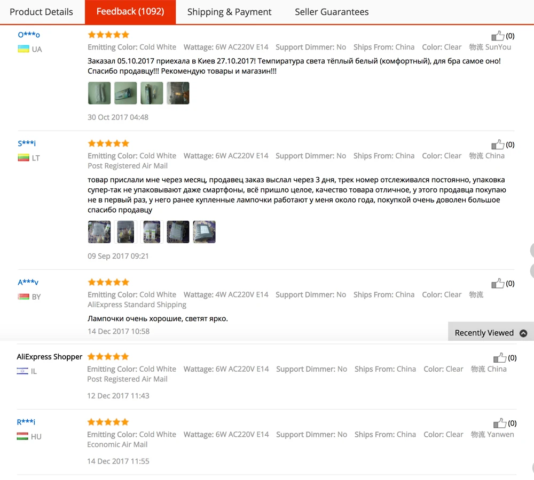Open the Shipping & Payment tab
This screenshot has height=480, width=534.
(229, 12)
